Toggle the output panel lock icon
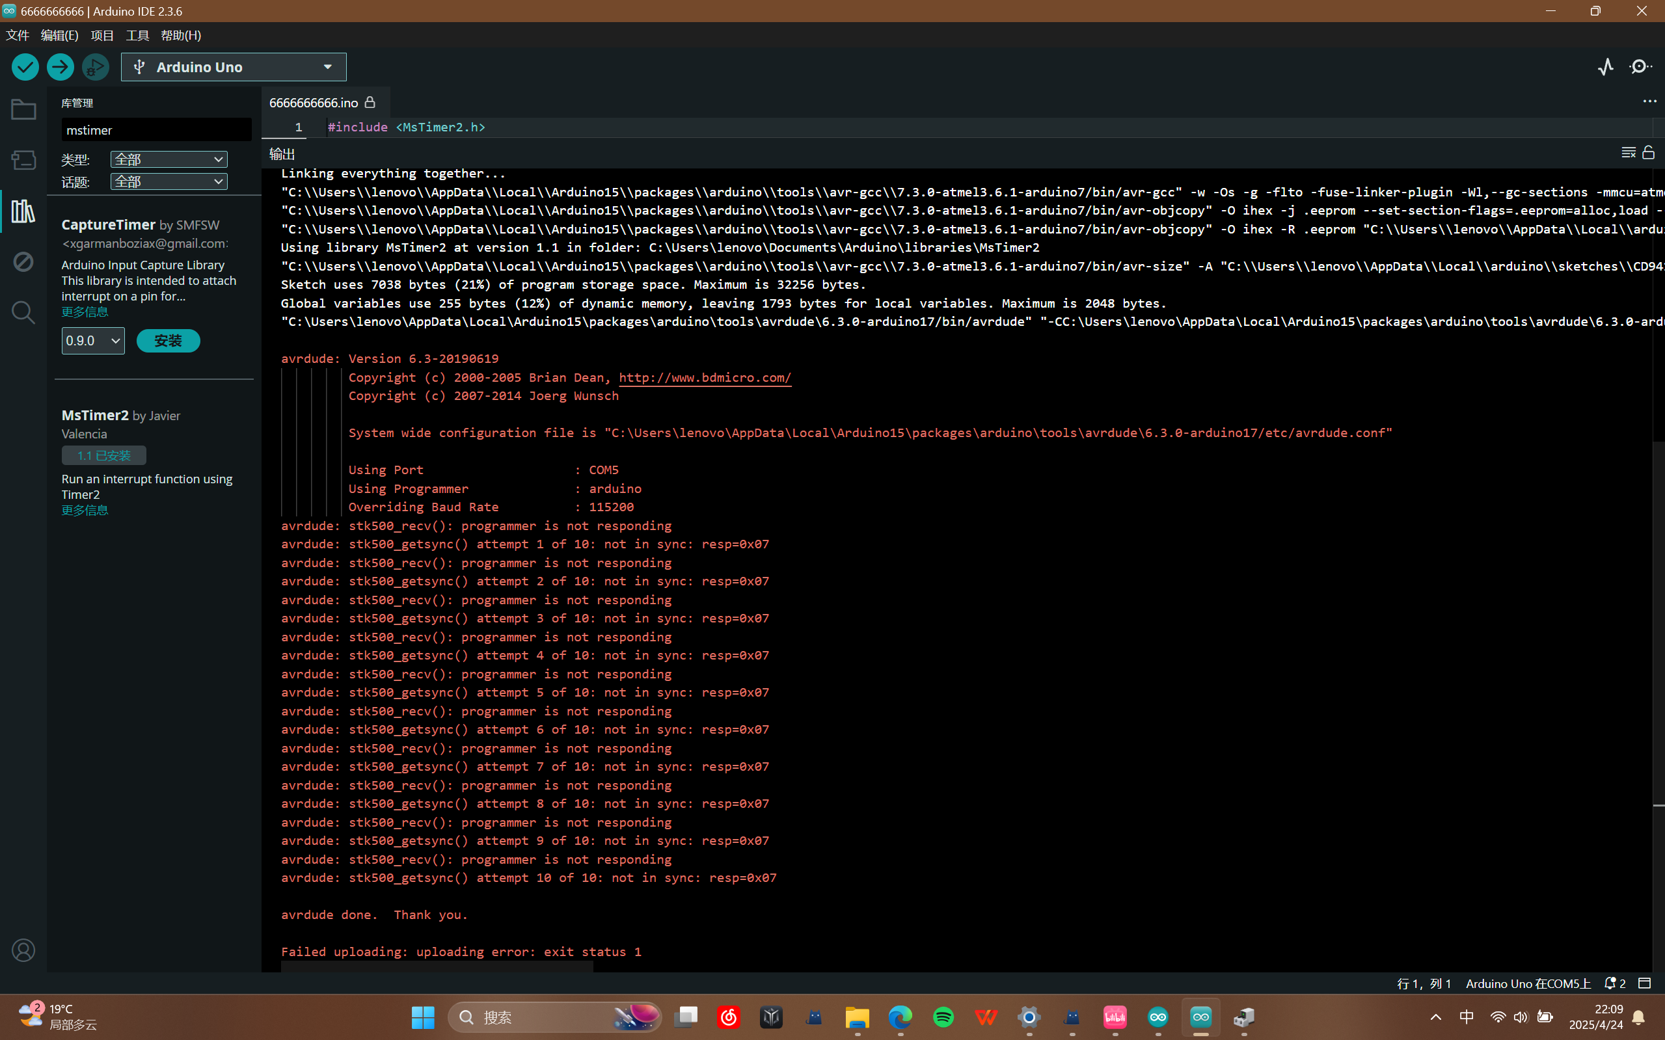 pos(1649,153)
